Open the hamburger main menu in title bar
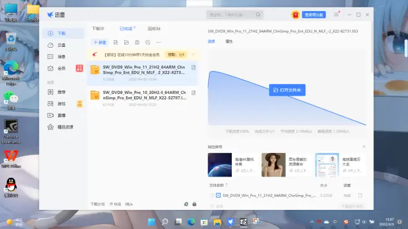Screen dimensions: 408x229 (336, 15)
